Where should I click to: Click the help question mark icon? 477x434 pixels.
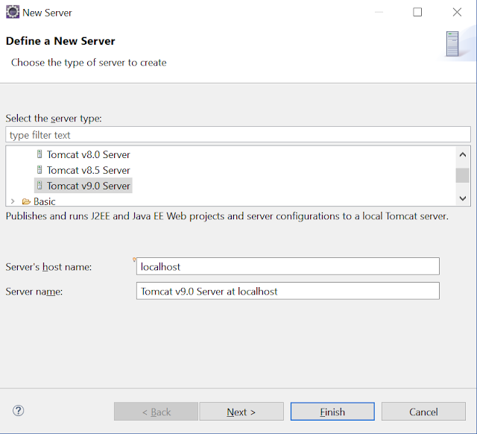tap(18, 411)
